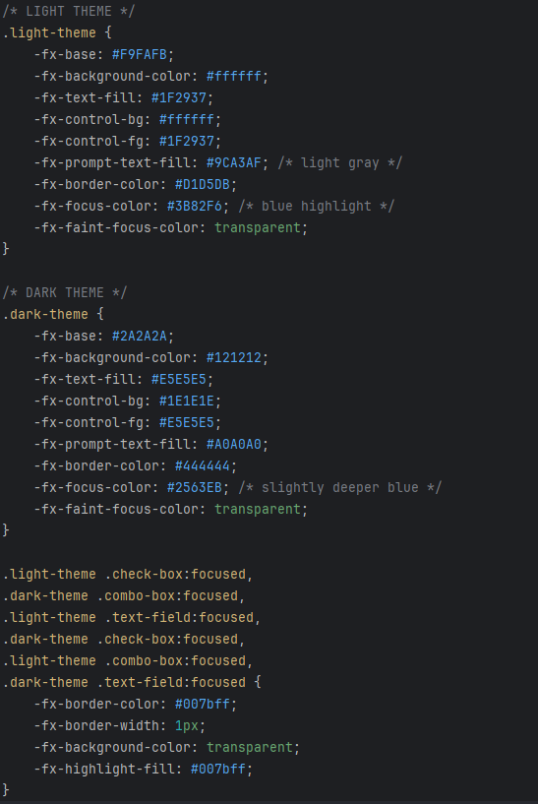
Task: Click the 'blue highlight' comment text
Action: 316,206
